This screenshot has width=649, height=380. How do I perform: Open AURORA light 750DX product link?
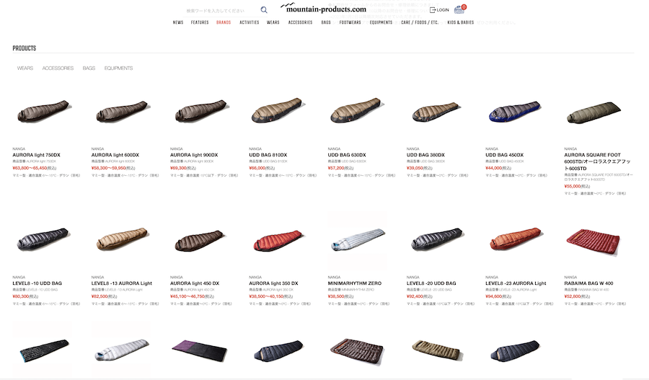coord(37,155)
